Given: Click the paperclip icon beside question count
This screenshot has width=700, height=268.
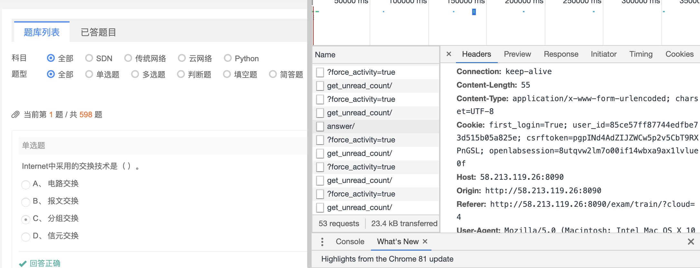Looking at the screenshot, I should click(16, 115).
